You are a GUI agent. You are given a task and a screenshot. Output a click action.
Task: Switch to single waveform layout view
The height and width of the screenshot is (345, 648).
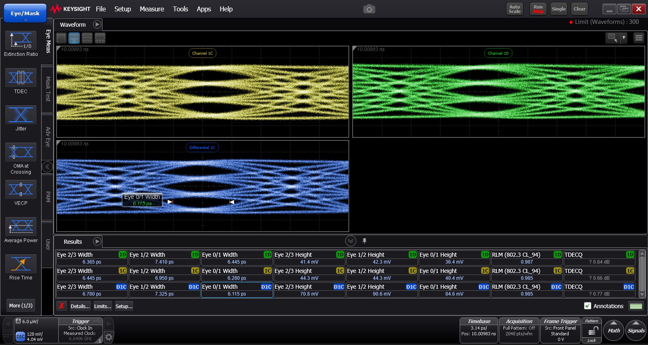tap(61, 38)
